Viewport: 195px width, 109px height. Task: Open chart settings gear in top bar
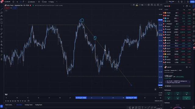[x=182, y=2]
